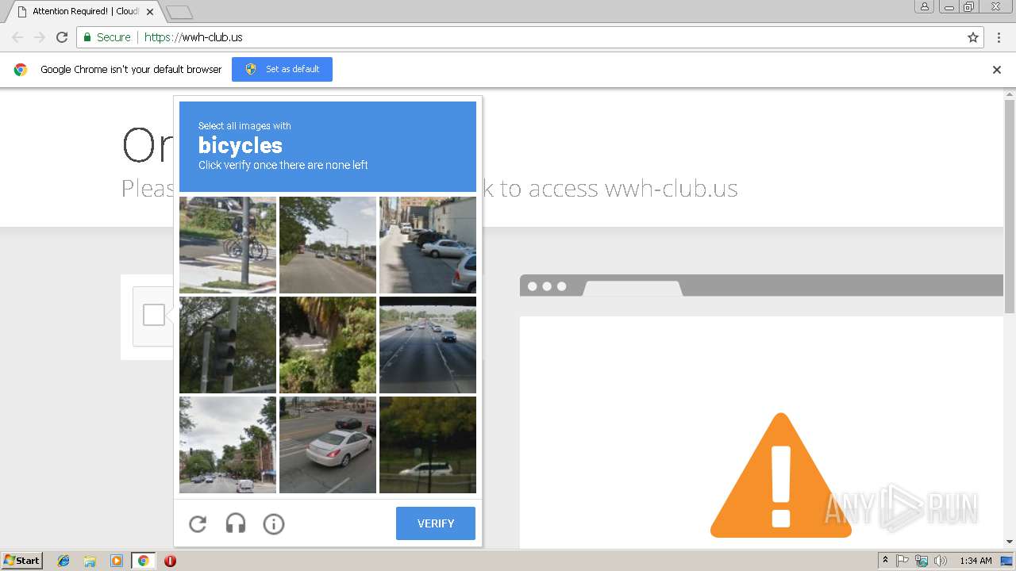Viewport: 1016px width, 571px height.
Task: Select tile showing bicycles by pole
Action: 228,245
